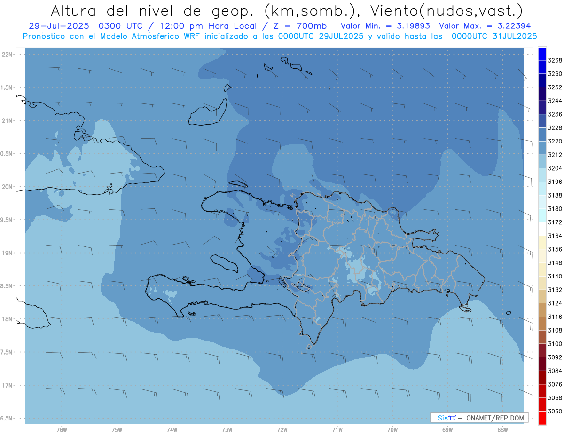The height and width of the screenshot is (436, 564).
Task: Click the colorbar label 3268
Action: [555, 60]
